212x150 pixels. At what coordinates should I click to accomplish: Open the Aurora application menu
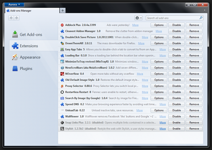[x=14, y=5]
